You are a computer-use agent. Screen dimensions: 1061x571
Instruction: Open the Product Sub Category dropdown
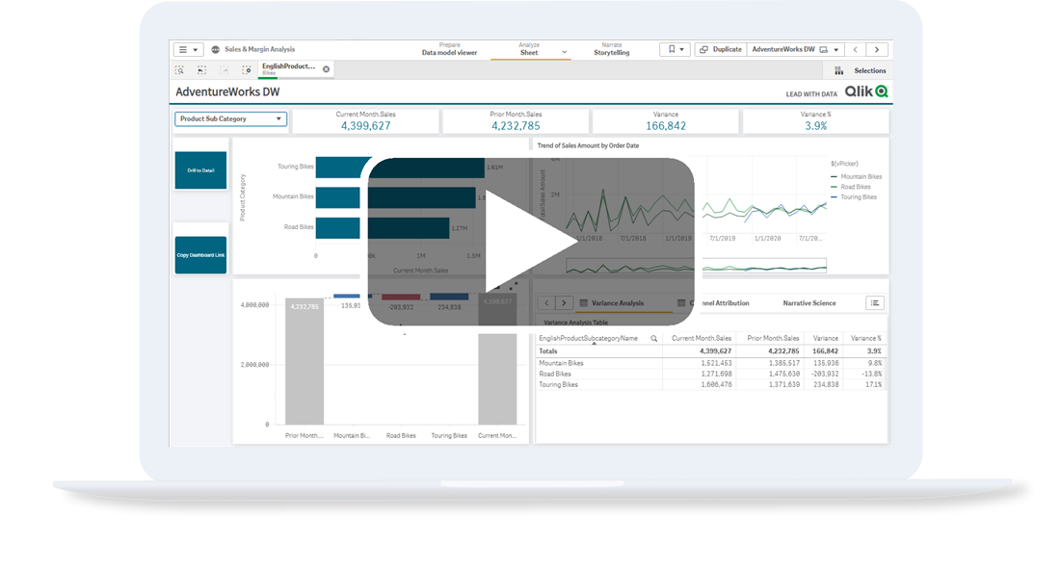click(x=230, y=119)
